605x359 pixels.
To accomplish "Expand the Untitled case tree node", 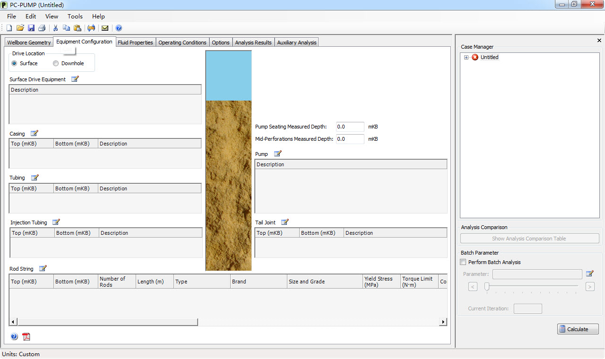I will (x=467, y=57).
